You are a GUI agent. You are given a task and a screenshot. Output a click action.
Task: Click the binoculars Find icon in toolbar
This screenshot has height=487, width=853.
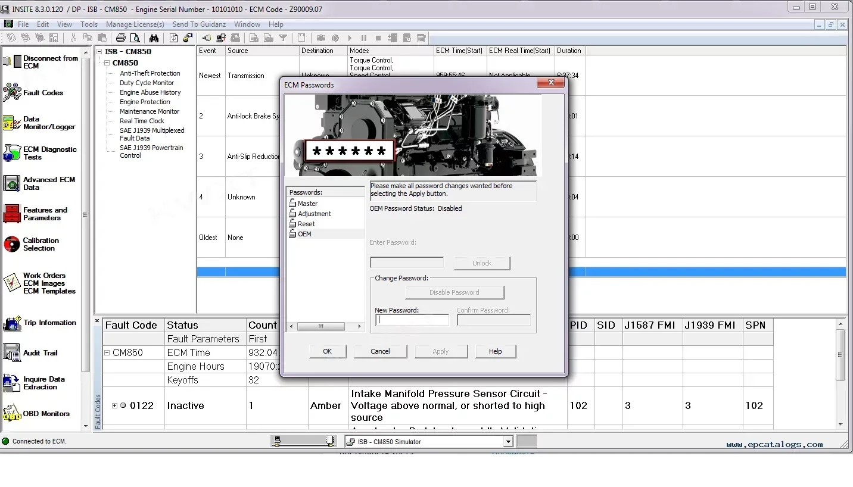[154, 38]
